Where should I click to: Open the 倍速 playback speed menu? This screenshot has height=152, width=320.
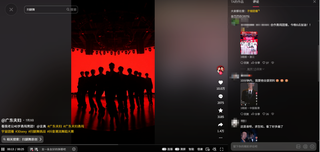[x=200, y=149]
